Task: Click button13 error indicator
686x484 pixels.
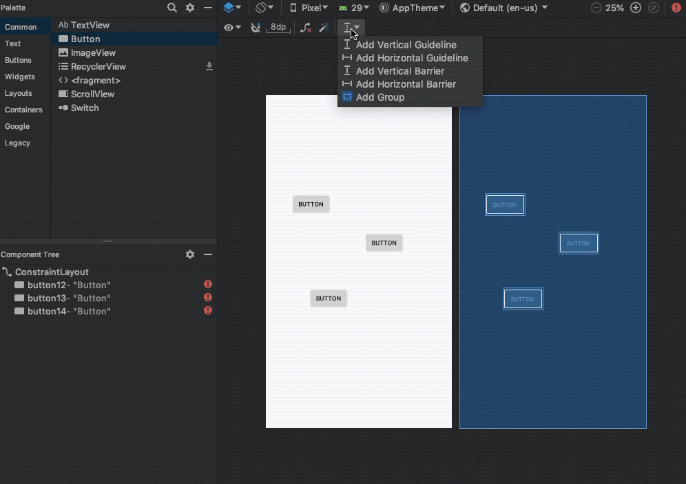Action: [208, 297]
